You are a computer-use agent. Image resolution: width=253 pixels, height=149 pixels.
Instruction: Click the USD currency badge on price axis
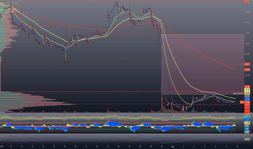tap(249, 3)
